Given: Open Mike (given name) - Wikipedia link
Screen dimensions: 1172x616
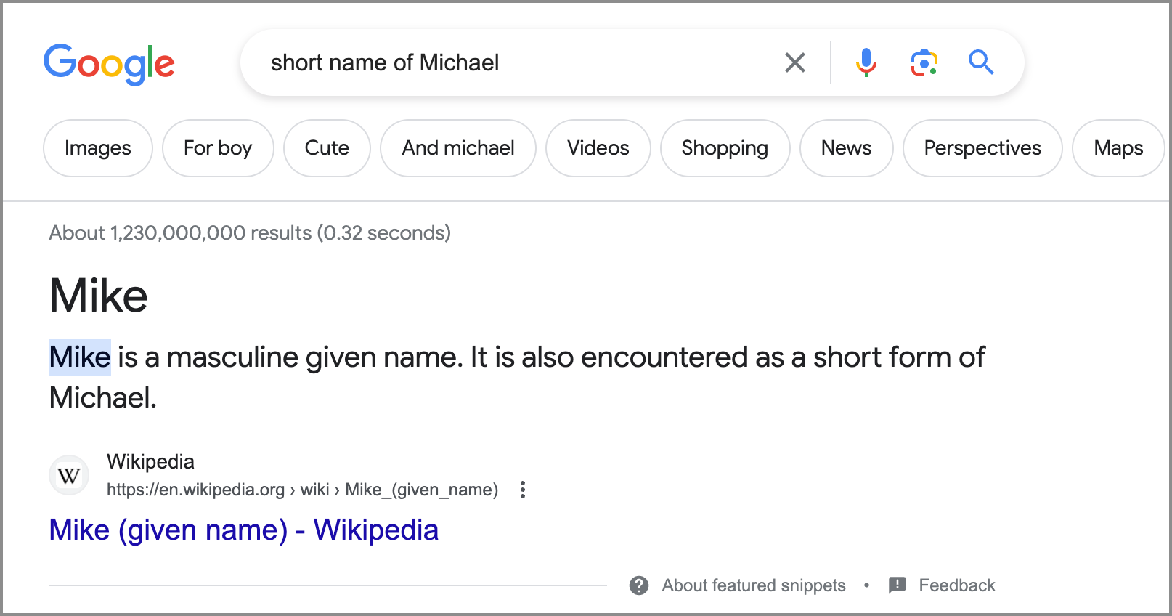Looking at the screenshot, I should (x=244, y=530).
